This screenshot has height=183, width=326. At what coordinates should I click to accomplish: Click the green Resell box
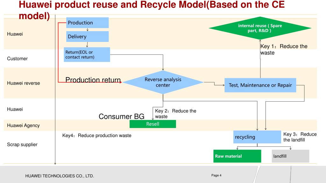pyautogui.click(x=153, y=124)
